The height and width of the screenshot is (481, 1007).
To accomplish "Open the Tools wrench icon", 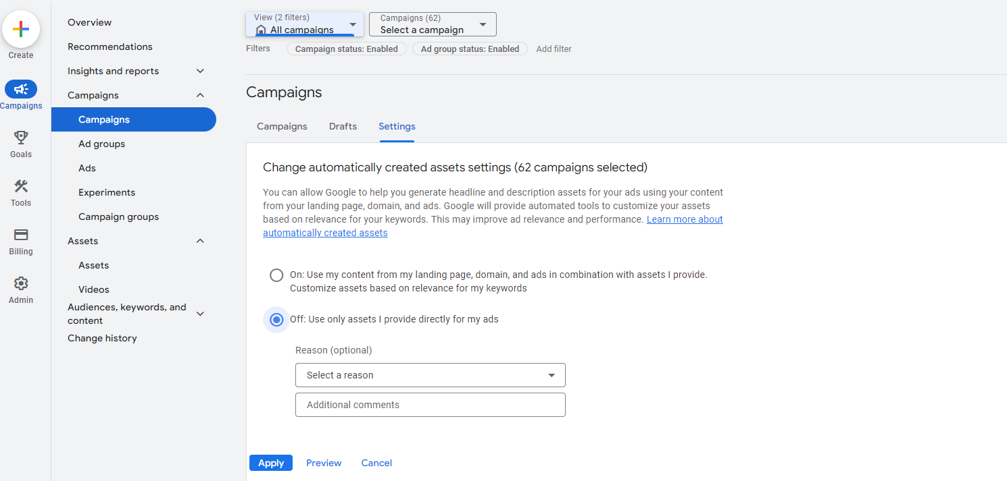I will (21, 186).
